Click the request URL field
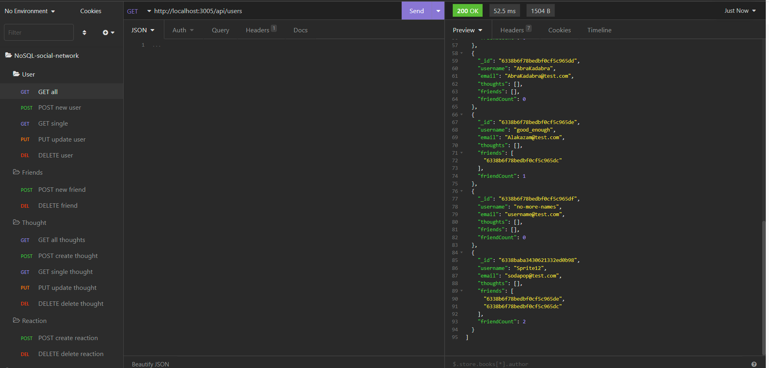The width and height of the screenshot is (769, 368). tap(275, 11)
